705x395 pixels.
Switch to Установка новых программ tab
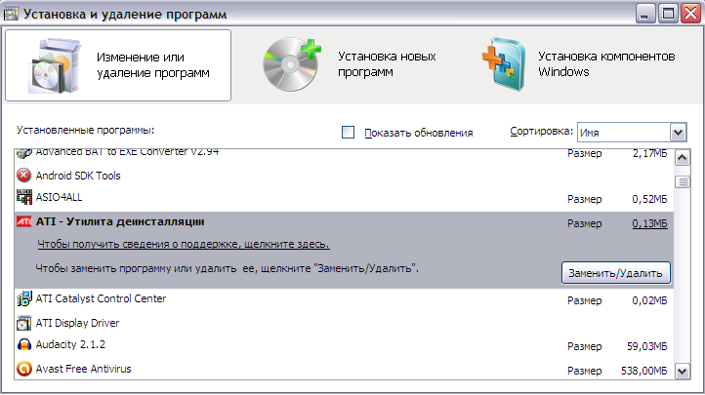pos(349,64)
